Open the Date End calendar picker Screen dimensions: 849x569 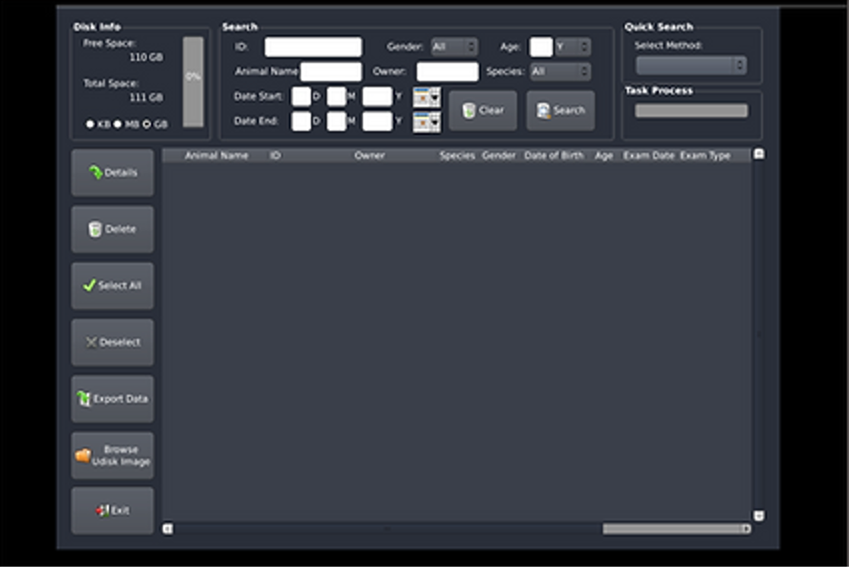click(x=426, y=121)
